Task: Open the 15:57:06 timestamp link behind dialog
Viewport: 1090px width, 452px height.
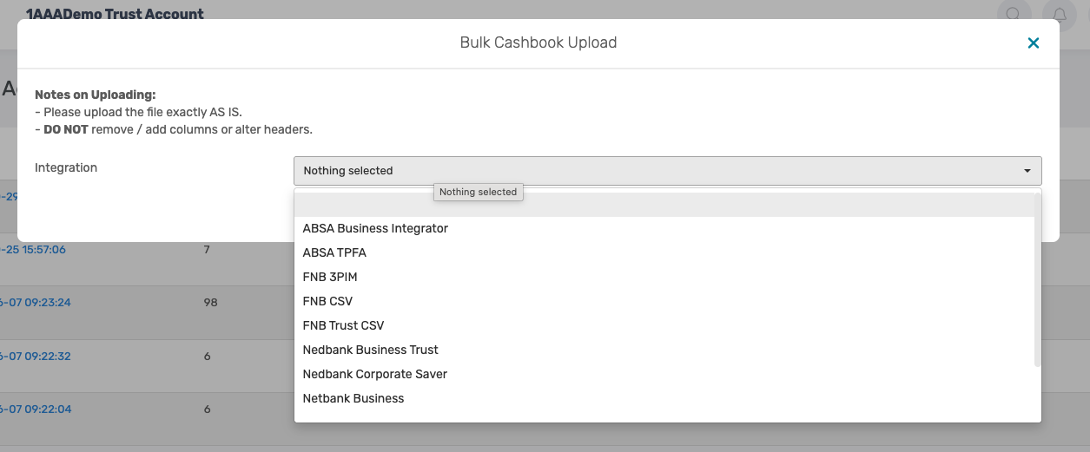Action: tap(33, 249)
